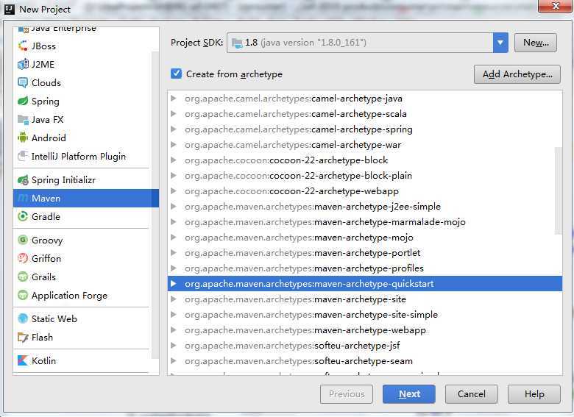Click New... SDK button
The width and height of the screenshot is (574, 417).
536,43
